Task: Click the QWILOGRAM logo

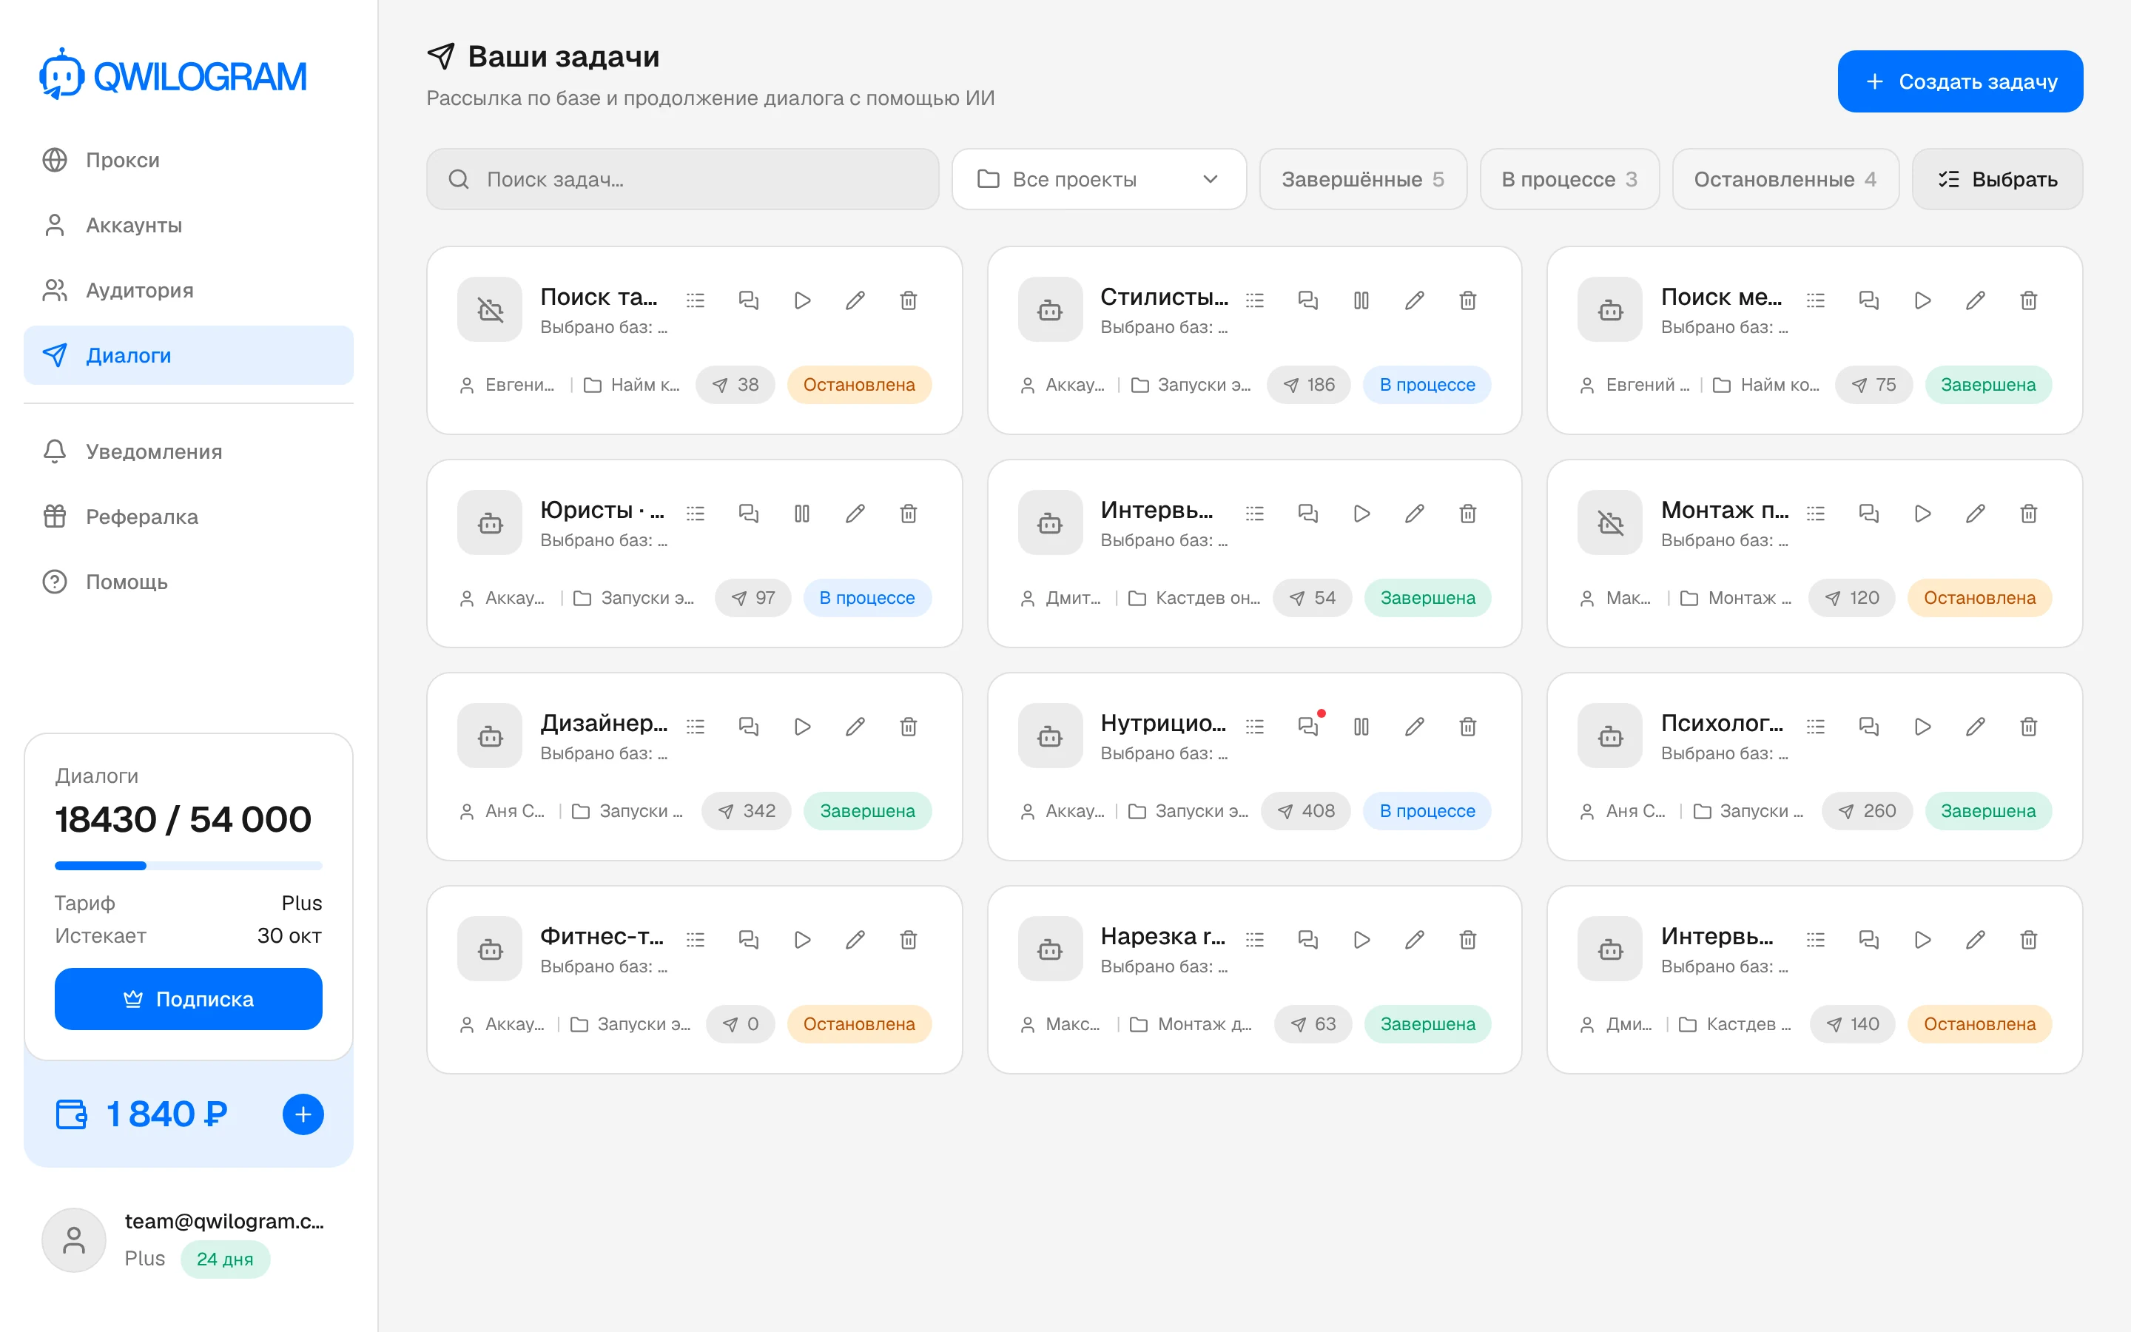Action: pos(173,75)
